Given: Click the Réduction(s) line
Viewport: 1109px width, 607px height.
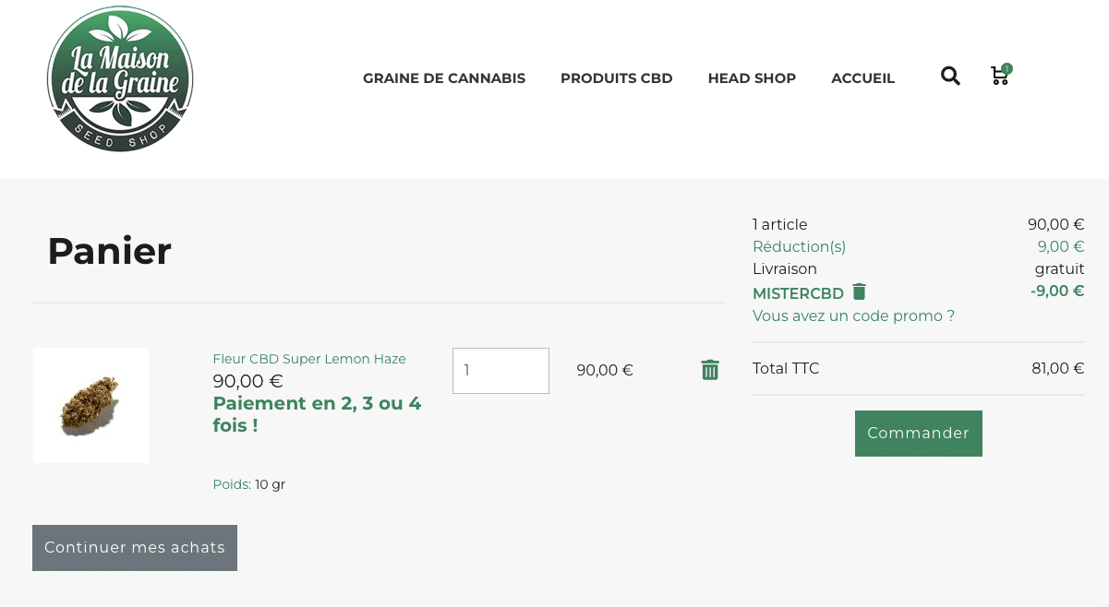Looking at the screenshot, I should click(918, 246).
